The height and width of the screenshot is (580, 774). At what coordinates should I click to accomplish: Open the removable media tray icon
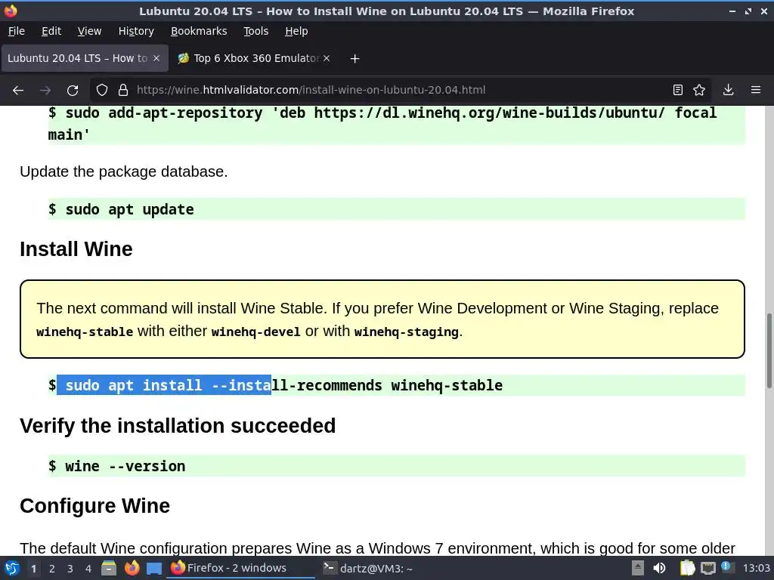[x=638, y=568]
